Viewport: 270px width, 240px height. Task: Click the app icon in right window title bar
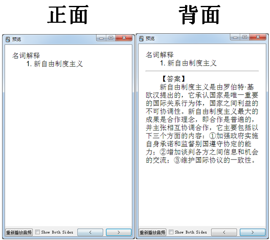(x=141, y=39)
